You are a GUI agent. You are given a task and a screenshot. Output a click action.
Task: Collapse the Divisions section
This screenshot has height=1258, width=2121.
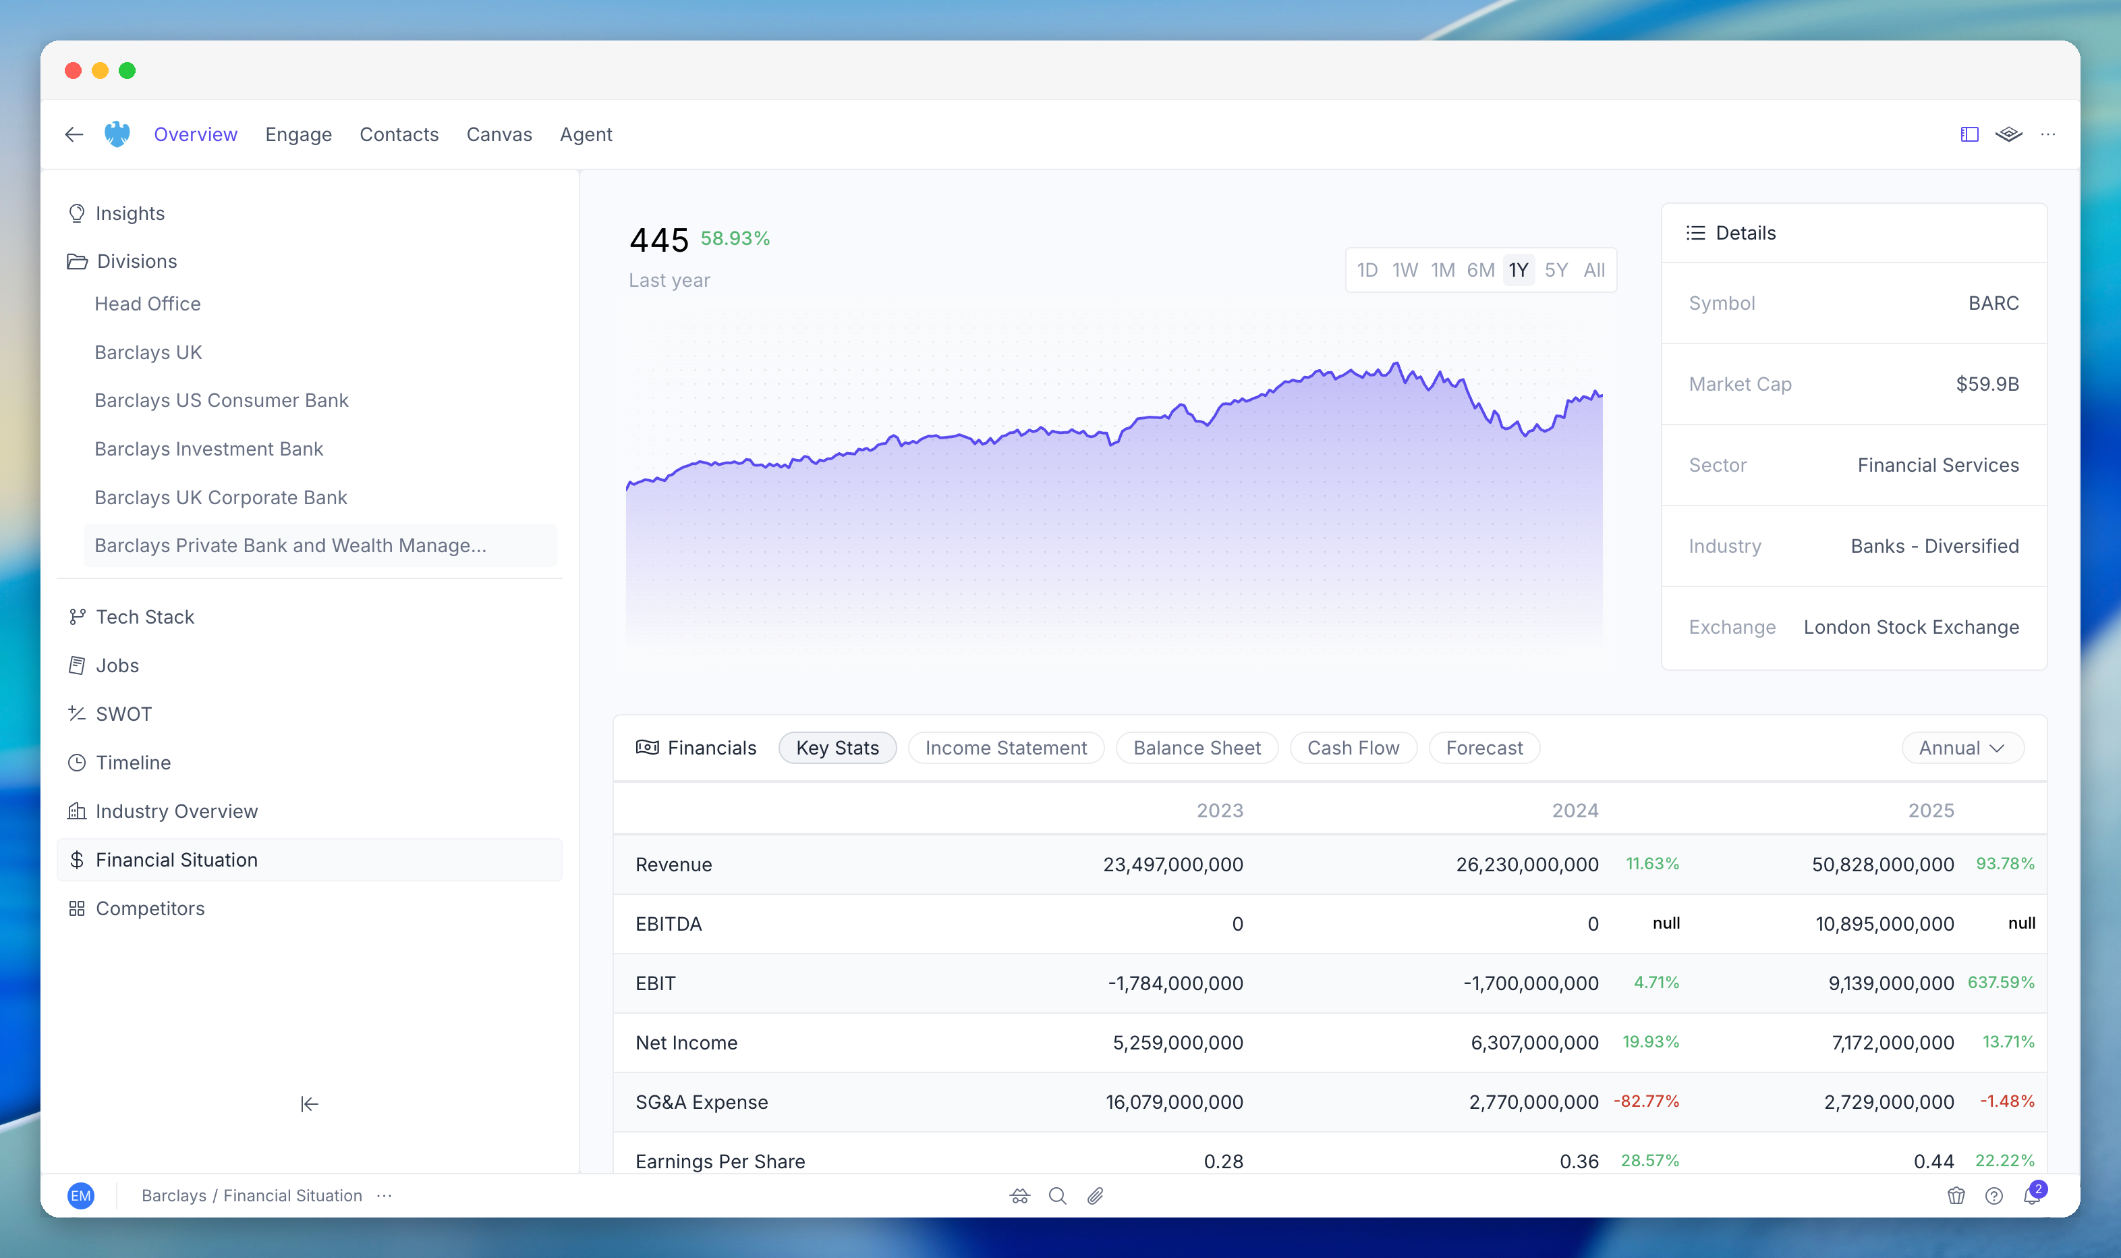pyautogui.click(x=136, y=261)
